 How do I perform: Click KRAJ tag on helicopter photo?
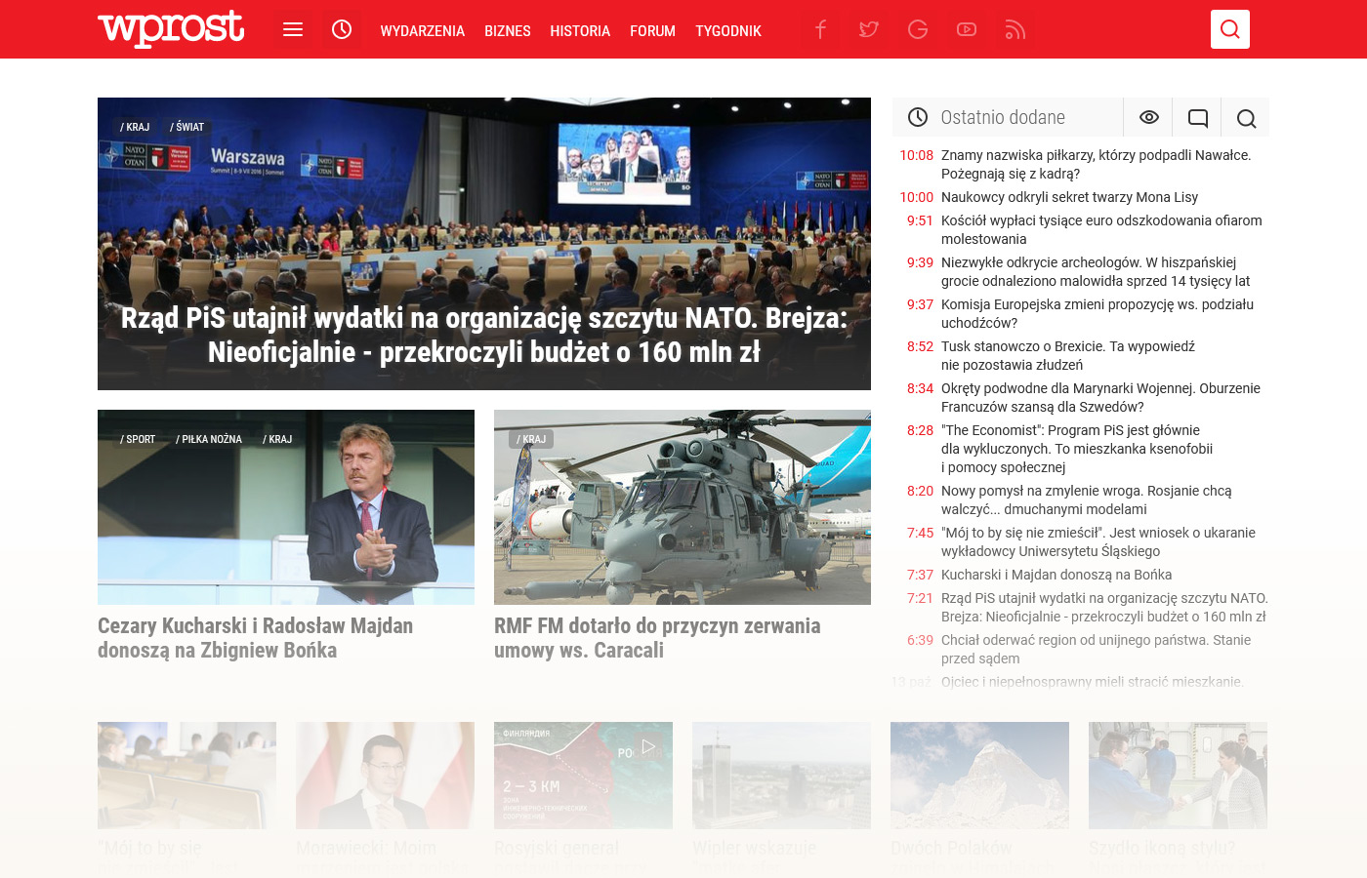[531, 439]
